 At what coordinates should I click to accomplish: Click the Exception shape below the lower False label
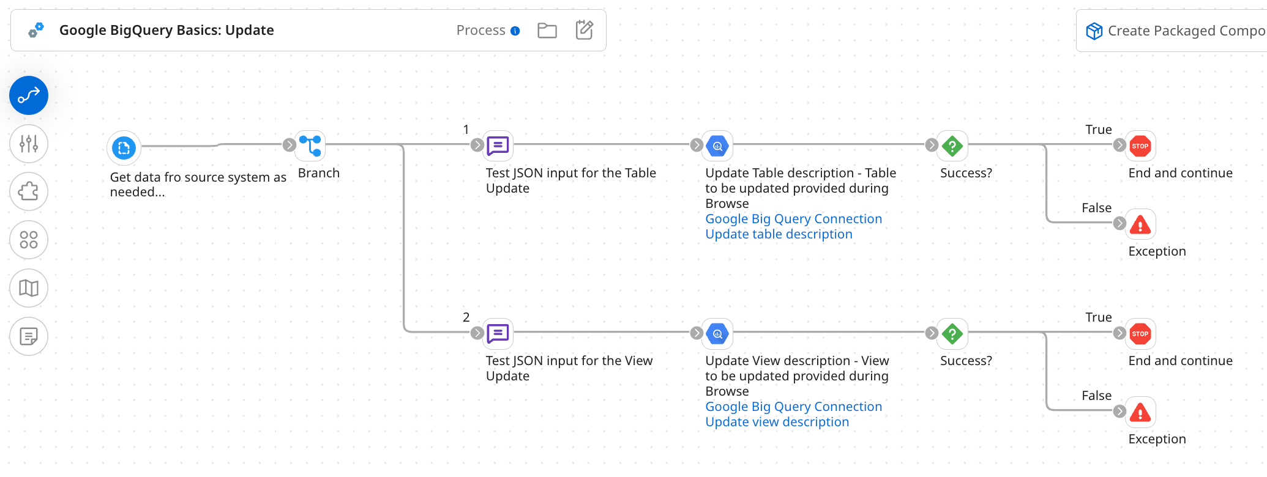pyautogui.click(x=1140, y=412)
